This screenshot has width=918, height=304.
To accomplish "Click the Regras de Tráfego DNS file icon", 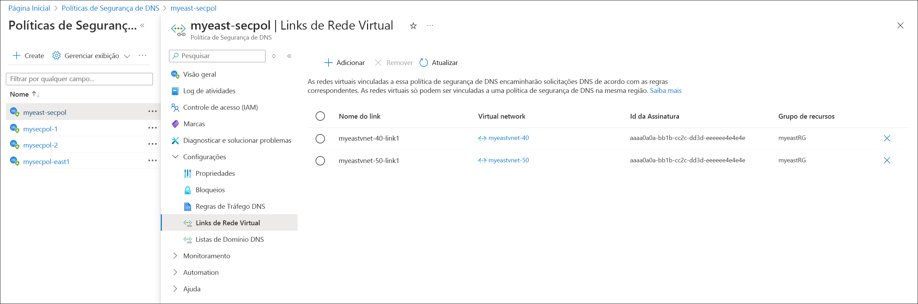I will [x=187, y=206].
